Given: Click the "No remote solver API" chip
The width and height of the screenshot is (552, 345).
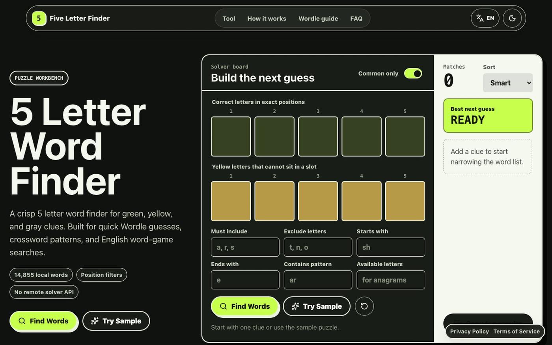Looking at the screenshot, I should (44, 292).
